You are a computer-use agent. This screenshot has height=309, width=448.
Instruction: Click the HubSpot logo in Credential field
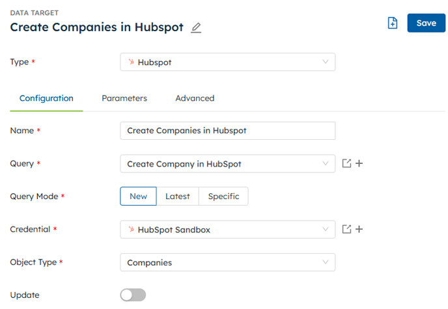131,229
